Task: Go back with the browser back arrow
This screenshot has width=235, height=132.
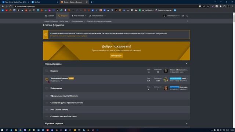Action: click(3, 7)
